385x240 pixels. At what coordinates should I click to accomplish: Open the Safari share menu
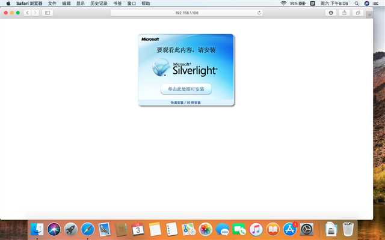(344, 13)
